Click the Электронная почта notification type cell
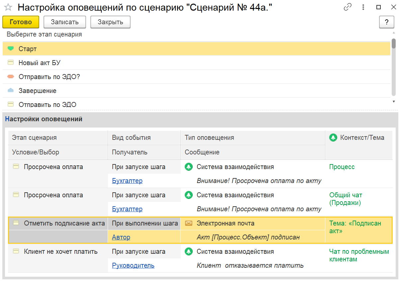The image size is (400, 281). point(253,223)
